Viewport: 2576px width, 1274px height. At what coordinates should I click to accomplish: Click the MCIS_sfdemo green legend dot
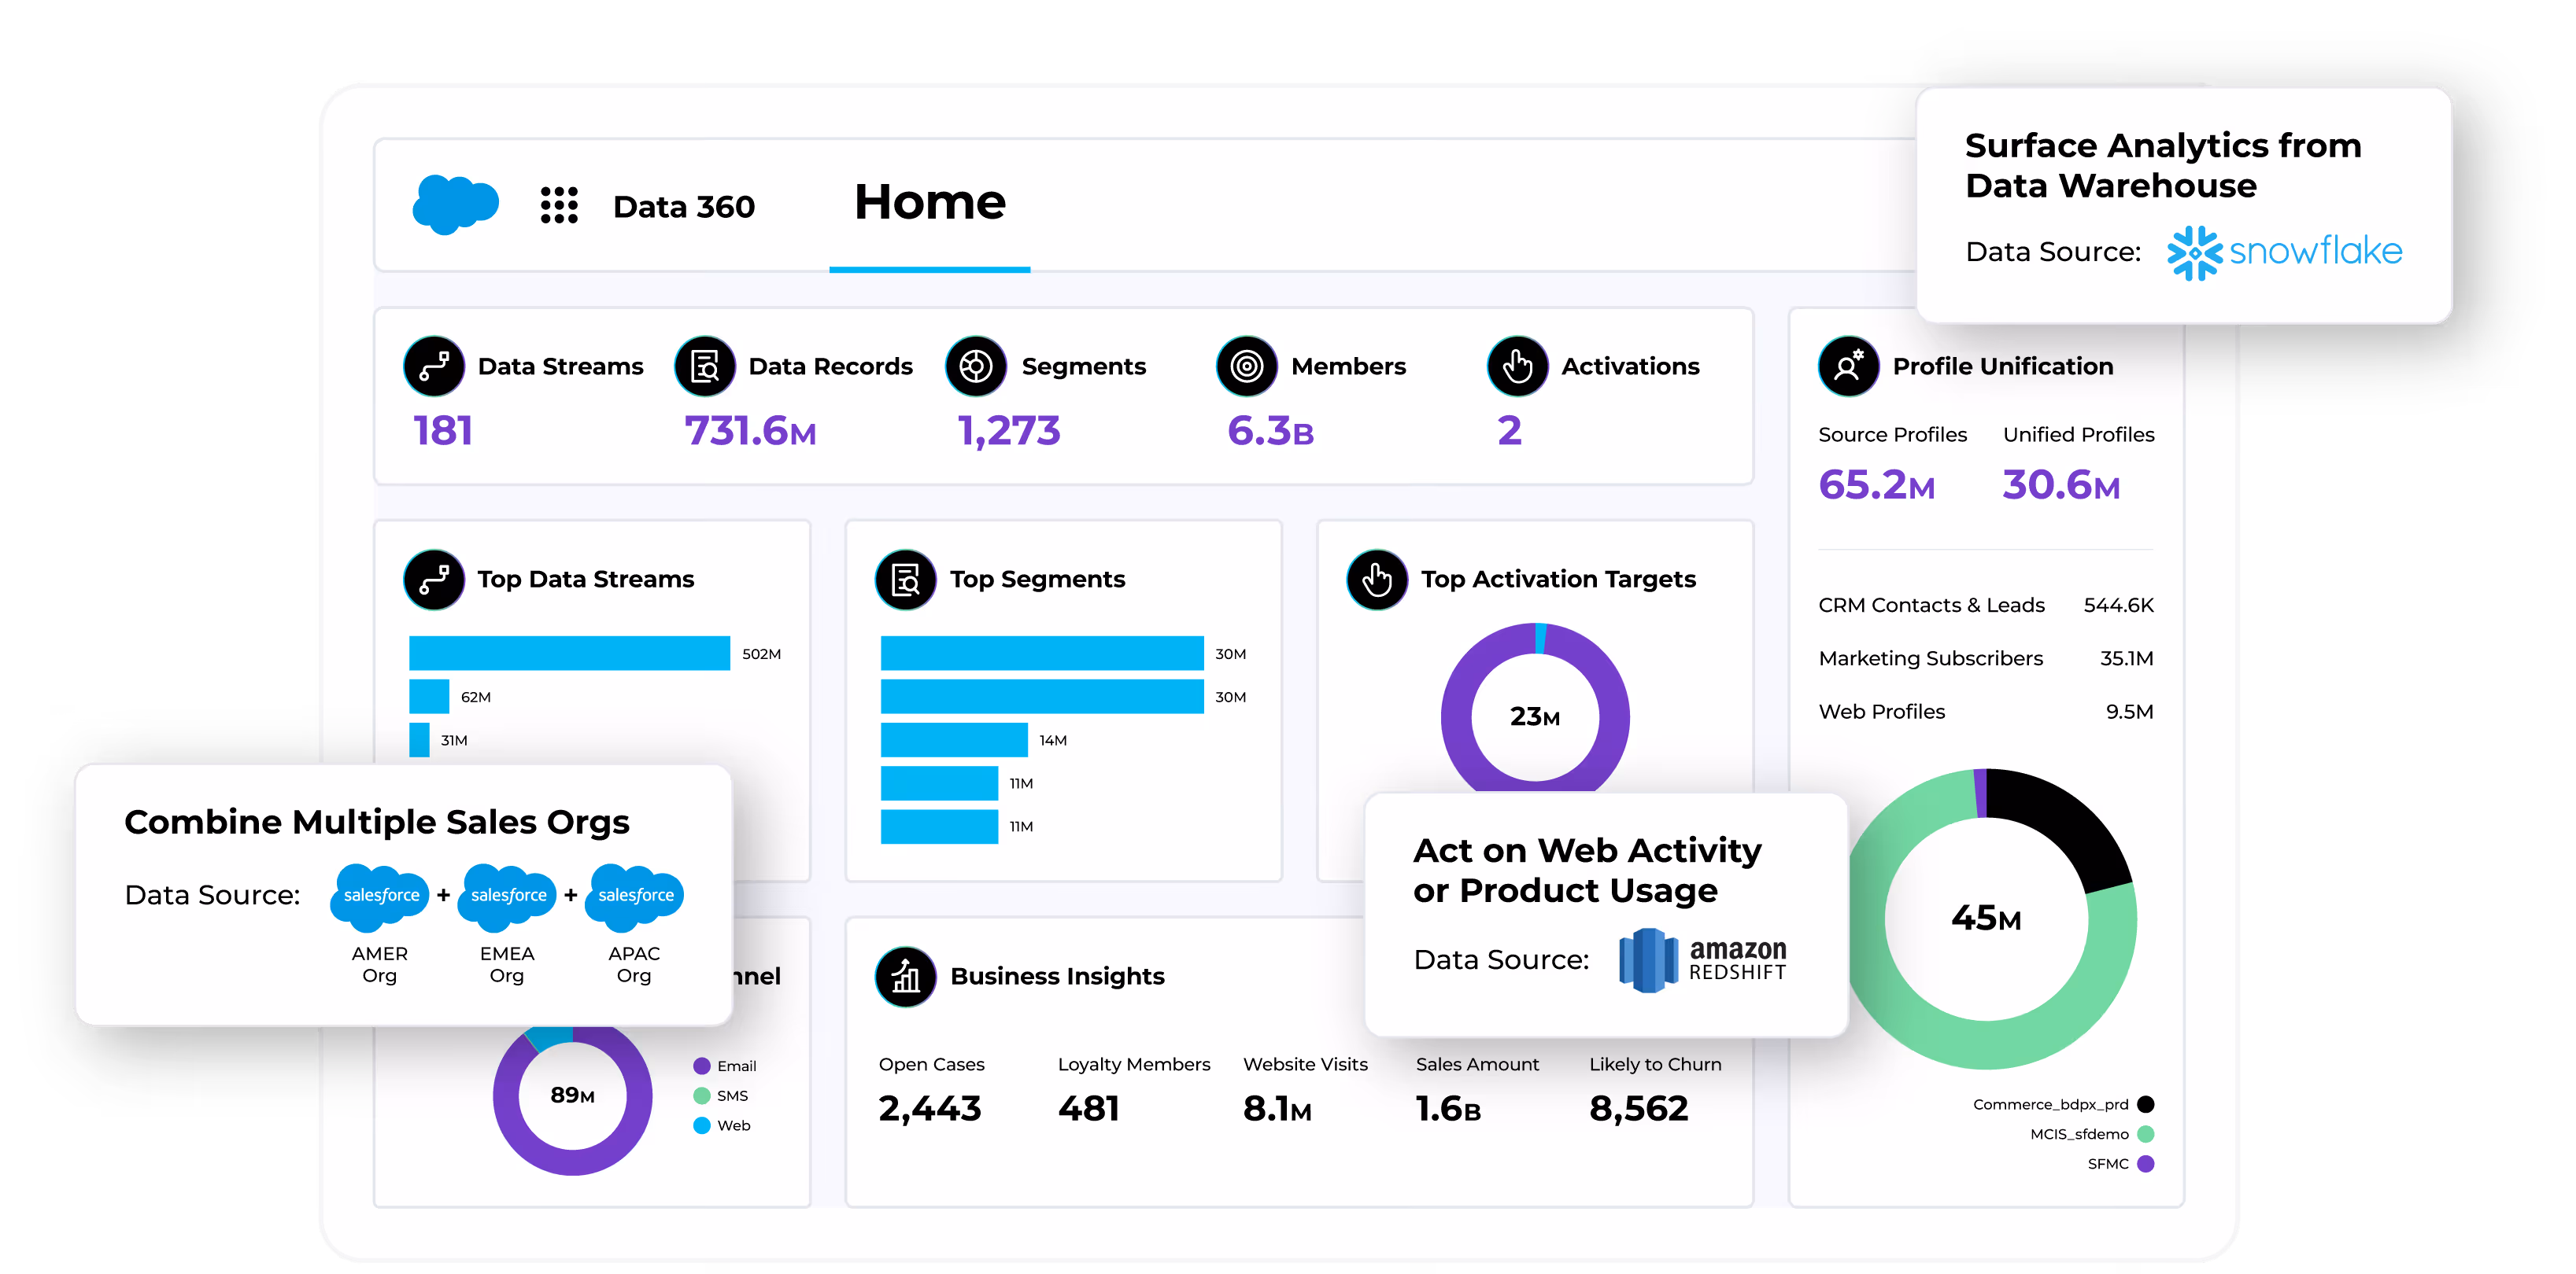[x=2146, y=1134]
